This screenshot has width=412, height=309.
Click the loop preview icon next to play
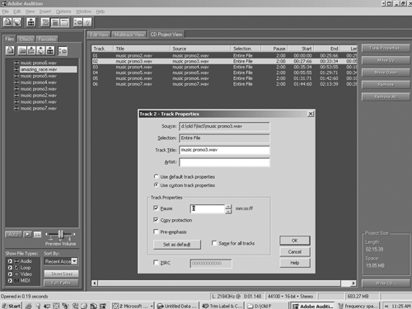[37, 234]
